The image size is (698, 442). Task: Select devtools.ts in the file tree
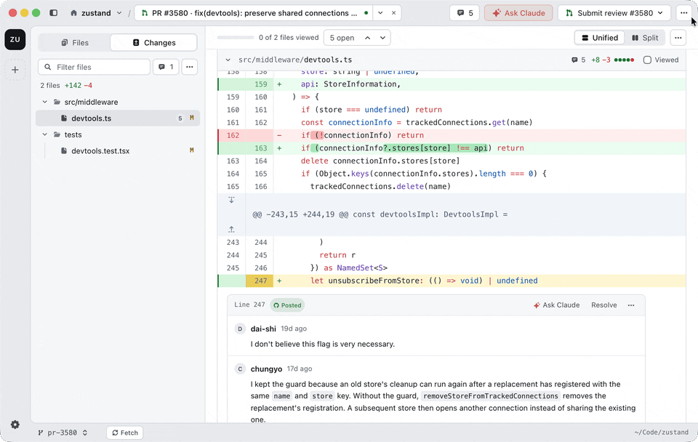pyautogui.click(x=118, y=118)
